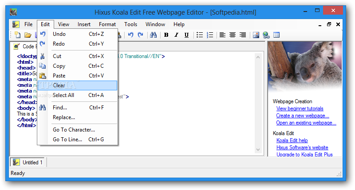Click the New document toolbar icon
Viewport: 355px width, 190px height.
pos(17,35)
